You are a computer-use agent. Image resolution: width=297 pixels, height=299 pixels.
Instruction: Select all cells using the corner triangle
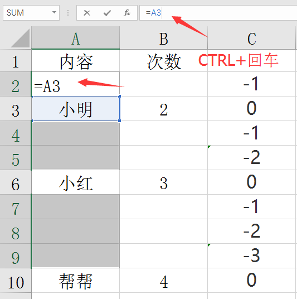(x=21, y=38)
